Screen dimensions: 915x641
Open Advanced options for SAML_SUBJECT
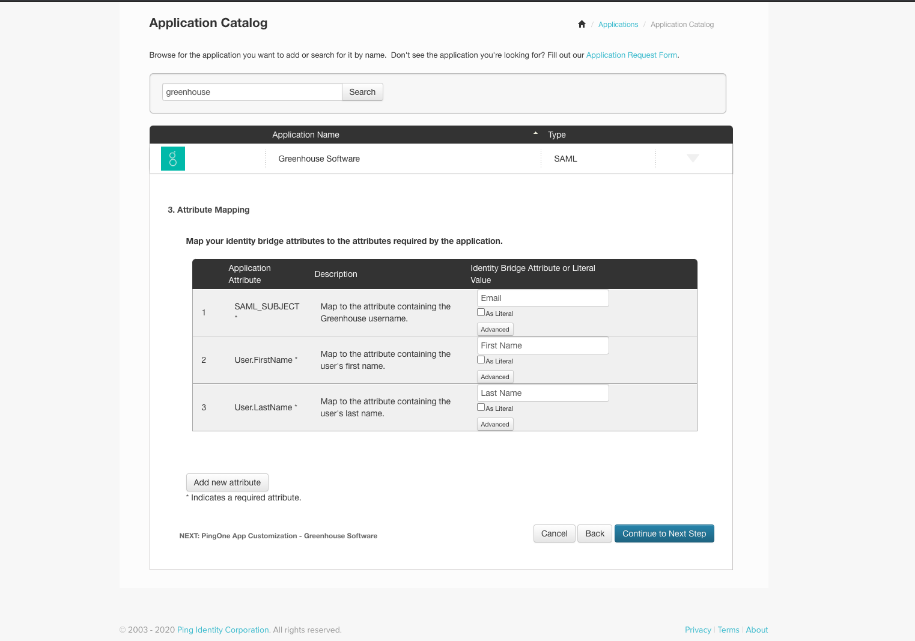click(495, 329)
